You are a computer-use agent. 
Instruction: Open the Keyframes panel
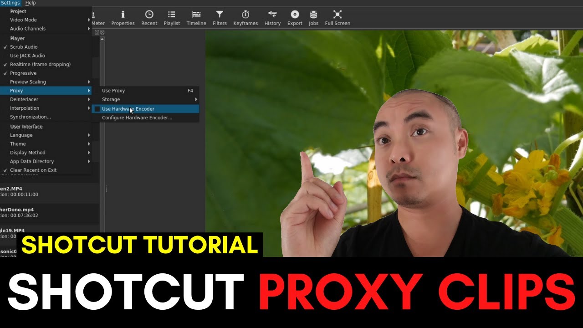tap(245, 18)
